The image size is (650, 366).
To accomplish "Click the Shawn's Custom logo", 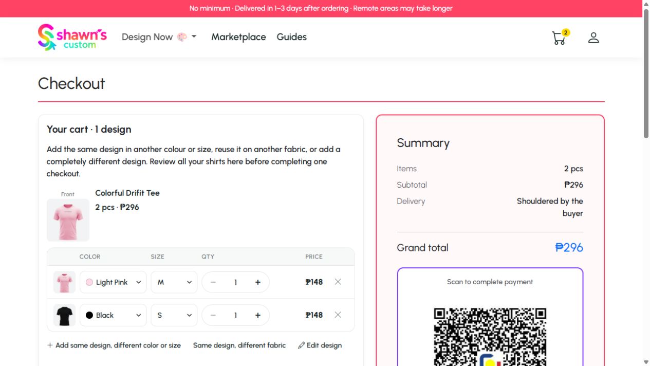I will (x=72, y=37).
